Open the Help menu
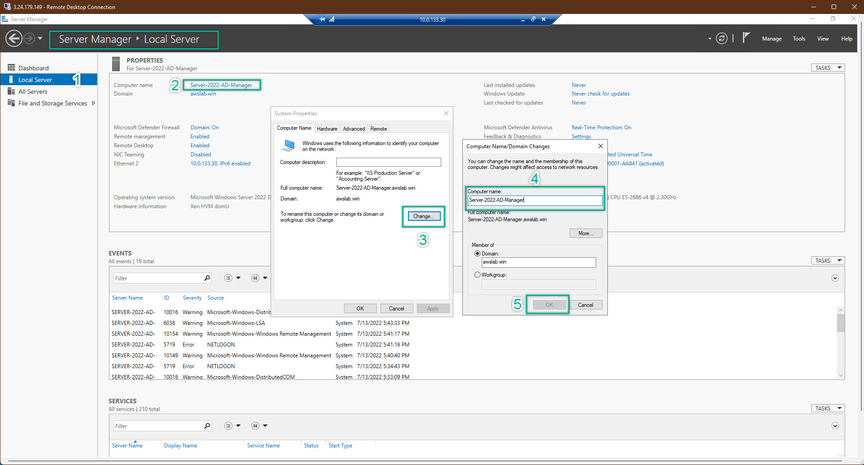The width and height of the screenshot is (864, 465). (846, 39)
